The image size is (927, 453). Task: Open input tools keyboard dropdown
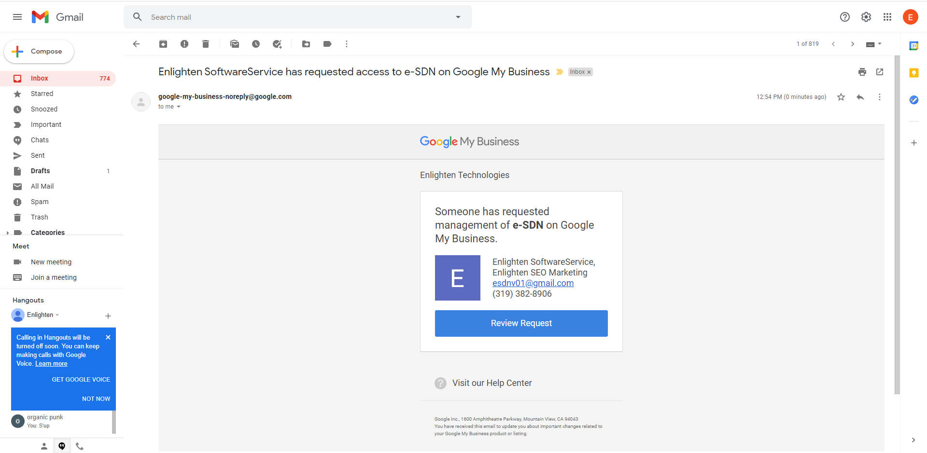point(874,44)
